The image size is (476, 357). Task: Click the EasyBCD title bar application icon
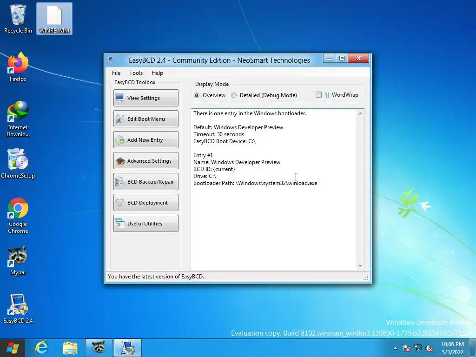click(x=111, y=60)
